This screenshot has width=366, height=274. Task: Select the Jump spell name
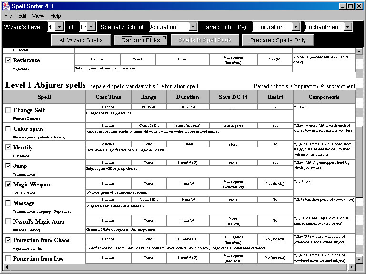click(x=20, y=166)
